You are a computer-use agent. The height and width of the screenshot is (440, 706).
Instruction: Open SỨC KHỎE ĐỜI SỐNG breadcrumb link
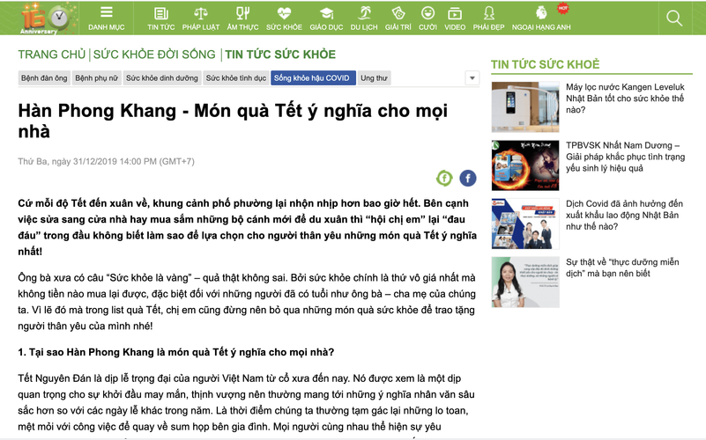coord(154,55)
